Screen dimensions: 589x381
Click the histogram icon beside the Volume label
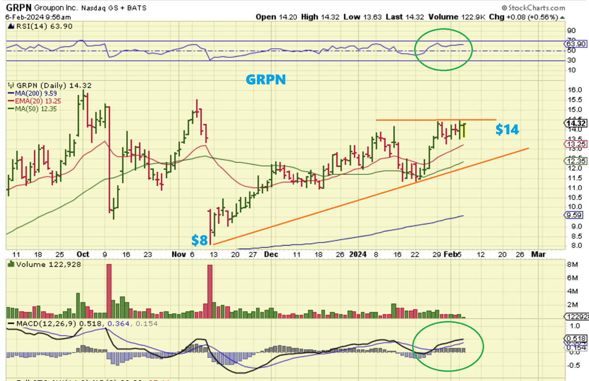tap(10, 264)
